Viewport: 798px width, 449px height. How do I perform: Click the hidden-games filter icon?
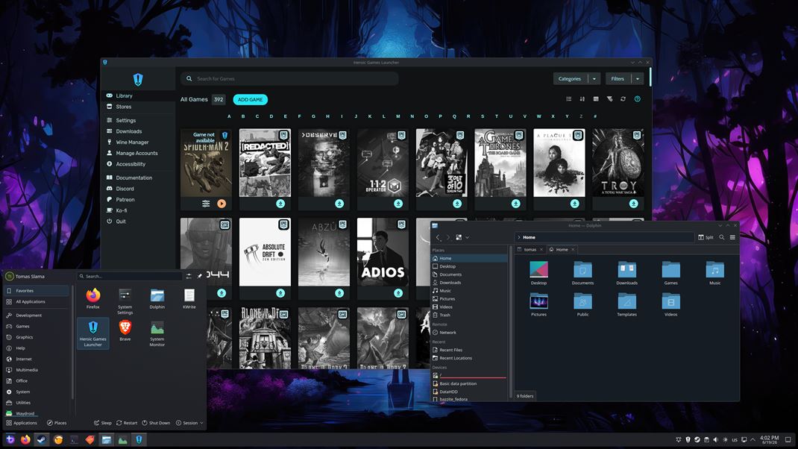point(610,99)
